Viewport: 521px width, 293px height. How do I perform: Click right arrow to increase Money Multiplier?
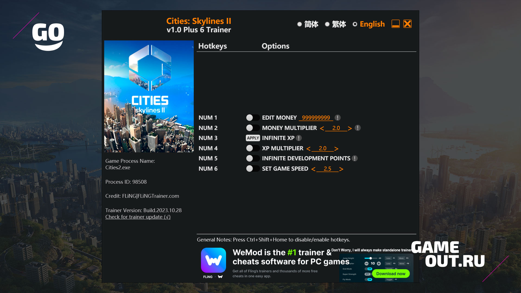pyautogui.click(x=350, y=128)
